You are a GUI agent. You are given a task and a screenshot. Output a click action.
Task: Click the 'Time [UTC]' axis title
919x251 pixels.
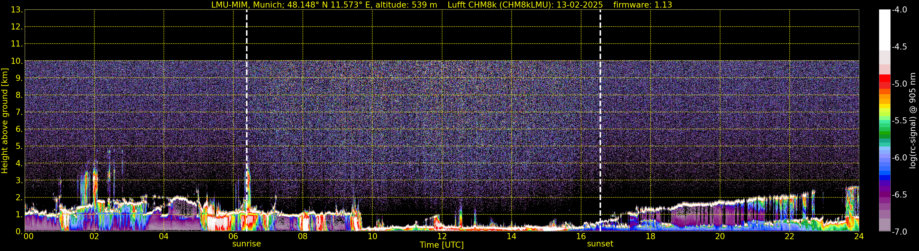click(442, 245)
